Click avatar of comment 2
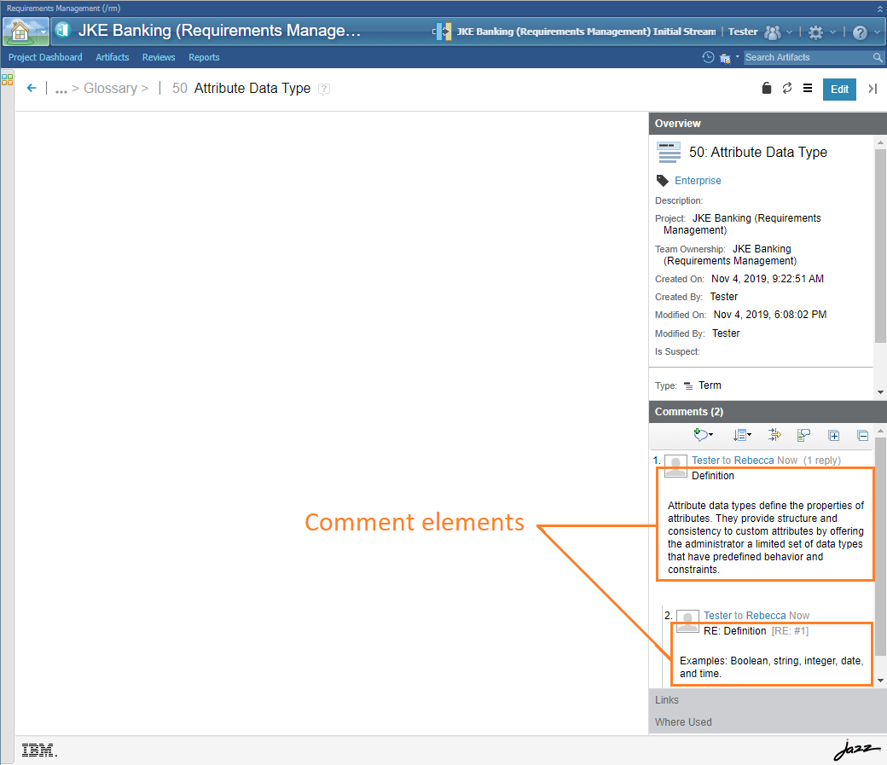This screenshot has height=765, width=887. [x=687, y=621]
